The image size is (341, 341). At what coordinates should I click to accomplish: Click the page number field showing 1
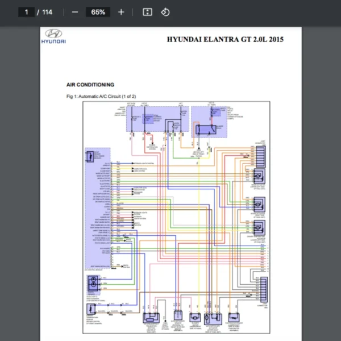click(27, 12)
